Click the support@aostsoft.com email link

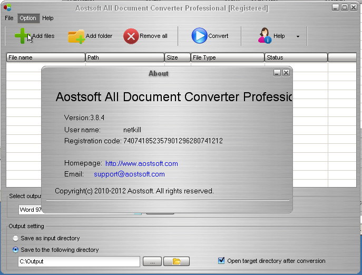coord(129,174)
